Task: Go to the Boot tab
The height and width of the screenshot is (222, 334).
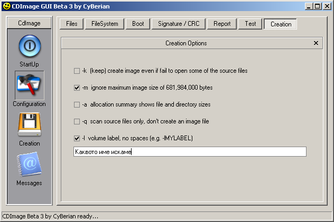Action: [x=138, y=24]
